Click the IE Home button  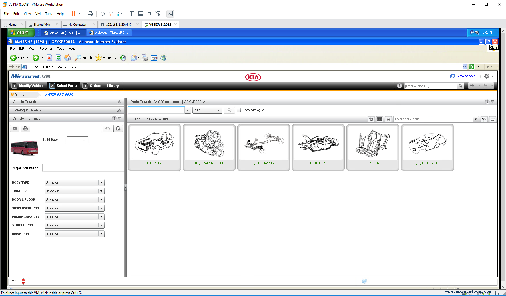click(x=67, y=58)
